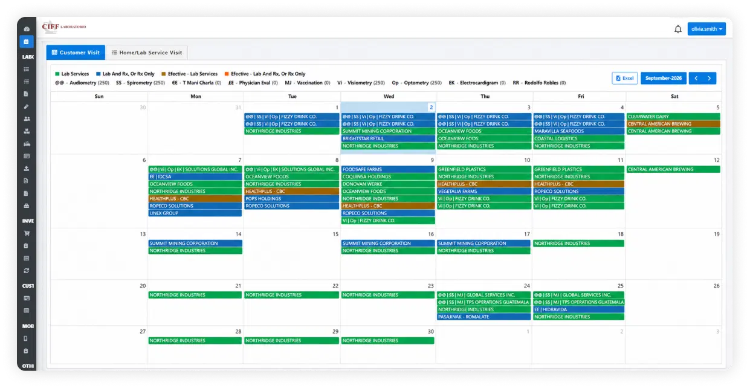Open the COQUINSA HOLDINGS event
The width and height of the screenshot is (750, 388).
coord(388,177)
